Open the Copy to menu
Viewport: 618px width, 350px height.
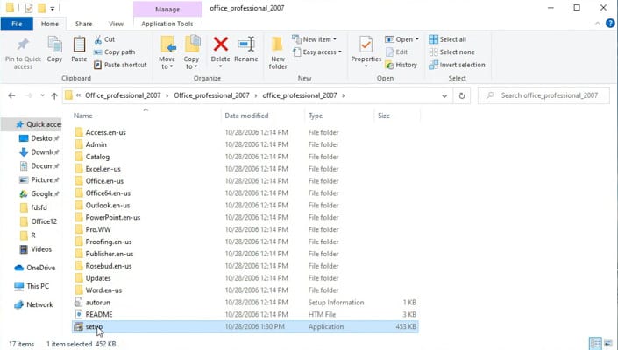tap(192, 52)
